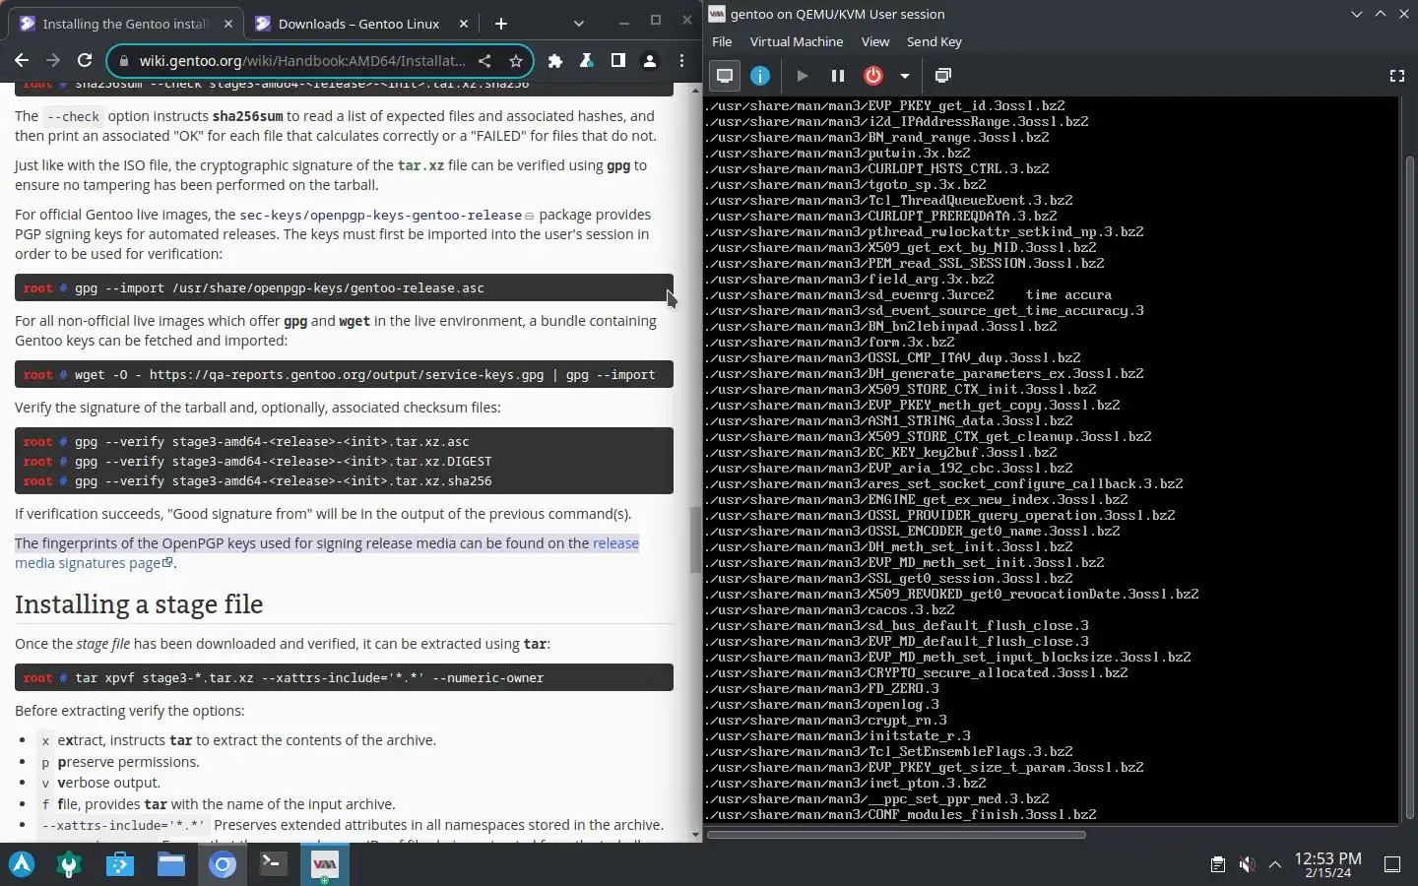Open new browser tab
The width and height of the screenshot is (1418, 886).
[500, 24]
